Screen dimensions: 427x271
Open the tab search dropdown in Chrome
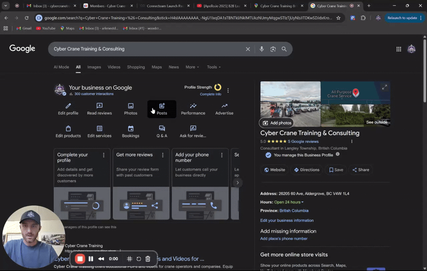click(5, 6)
